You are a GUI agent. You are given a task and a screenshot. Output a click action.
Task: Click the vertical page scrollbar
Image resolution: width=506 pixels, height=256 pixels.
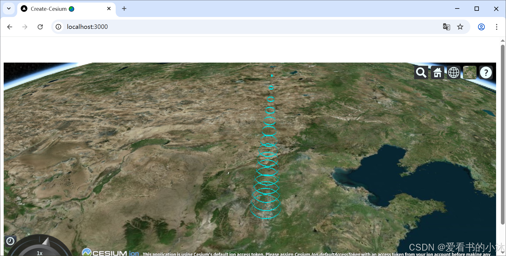coord(503,135)
